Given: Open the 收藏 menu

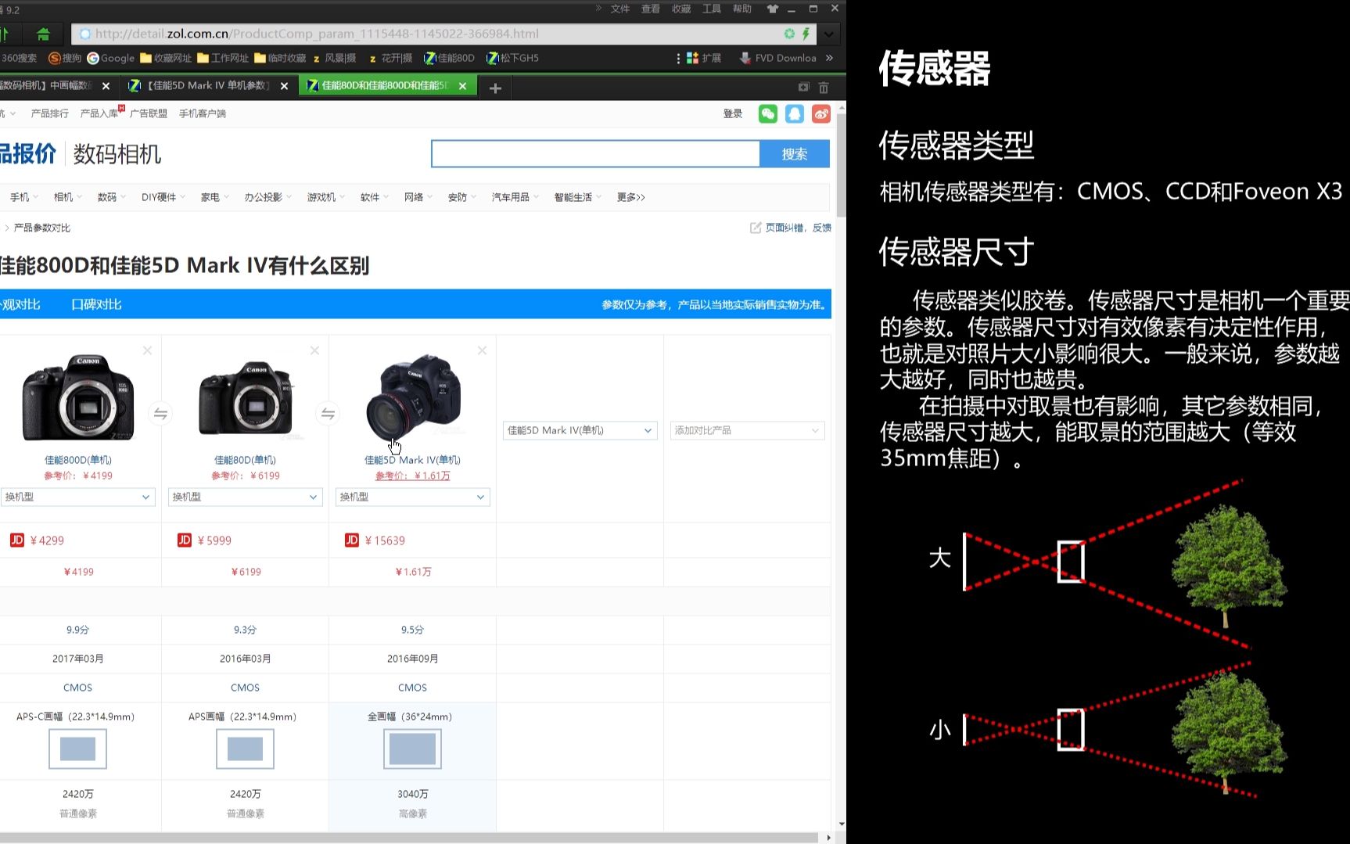Looking at the screenshot, I should (x=681, y=9).
